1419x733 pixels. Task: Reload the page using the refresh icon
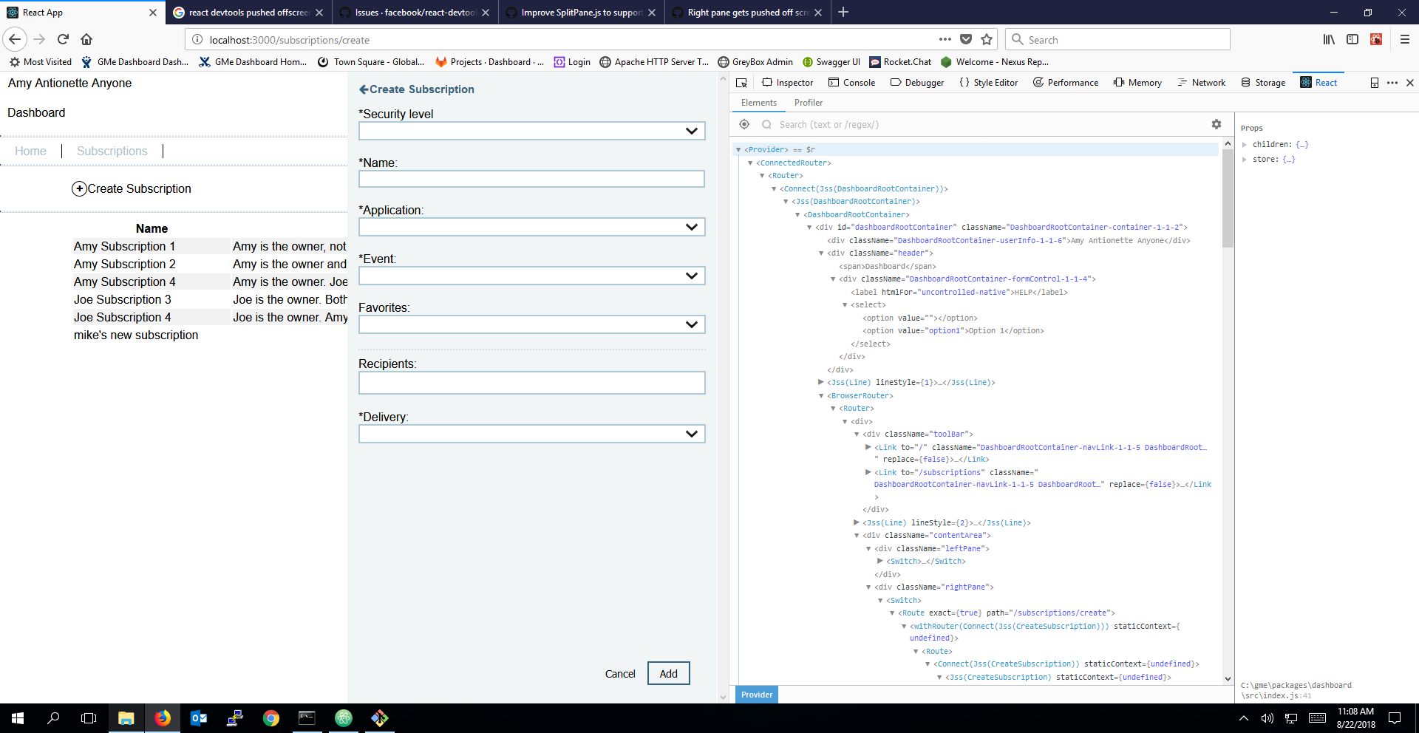pyautogui.click(x=63, y=39)
